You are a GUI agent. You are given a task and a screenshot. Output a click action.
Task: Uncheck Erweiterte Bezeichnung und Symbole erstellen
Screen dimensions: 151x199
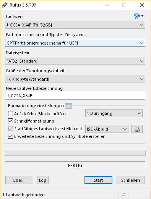pyautogui.click(x=10, y=136)
